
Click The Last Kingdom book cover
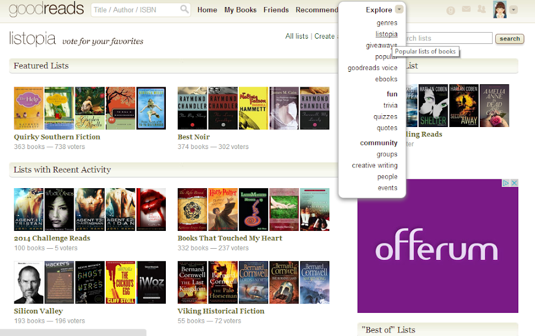pyautogui.click(x=192, y=283)
